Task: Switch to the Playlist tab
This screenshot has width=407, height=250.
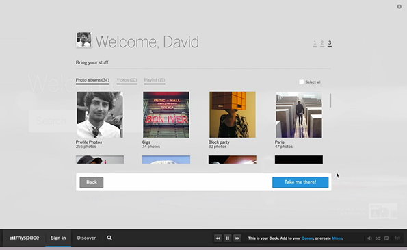Action: (x=155, y=80)
